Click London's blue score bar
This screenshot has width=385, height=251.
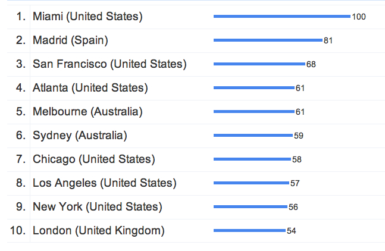249,231
